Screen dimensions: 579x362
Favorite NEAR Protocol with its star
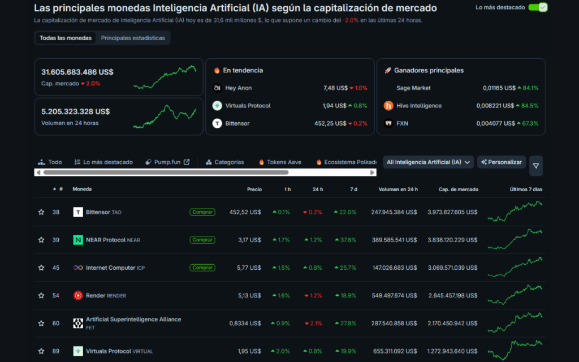point(41,240)
